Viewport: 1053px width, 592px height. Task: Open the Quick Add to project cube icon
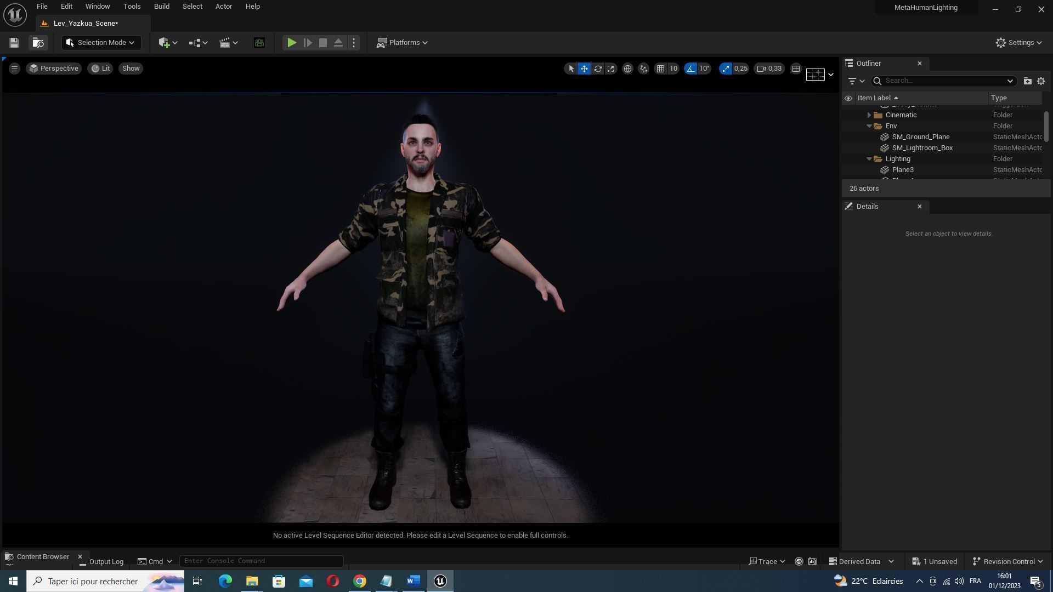(x=167, y=43)
